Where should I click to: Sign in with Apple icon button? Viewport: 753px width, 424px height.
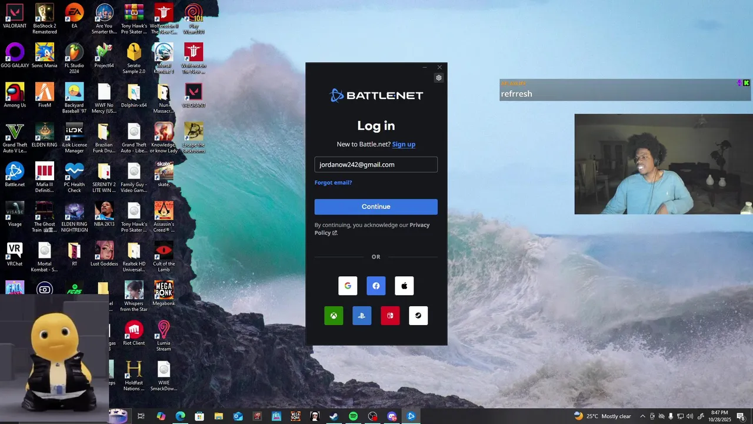point(404,286)
